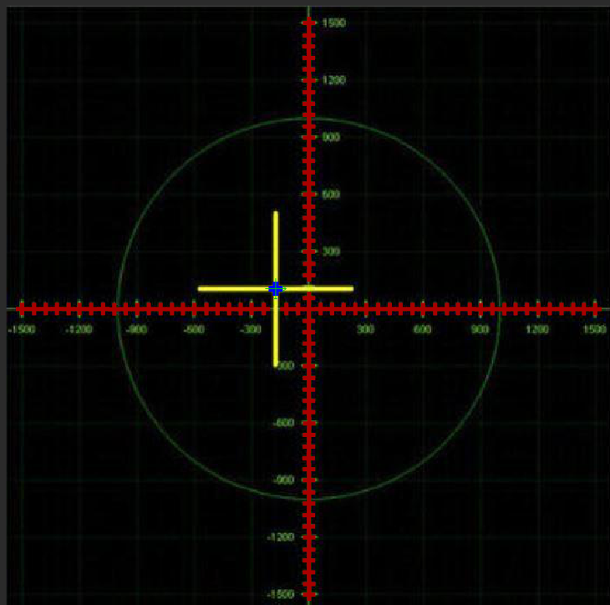Select the 1200 label on the right horizontal axis
The height and width of the screenshot is (605, 610).
[536, 330]
